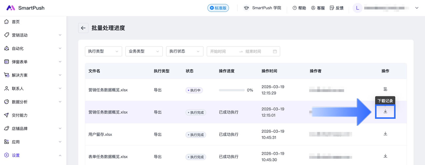This screenshot has height=165, width=425.
Task: Click the 标准版 plan badge
Action: (x=218, y=8)
